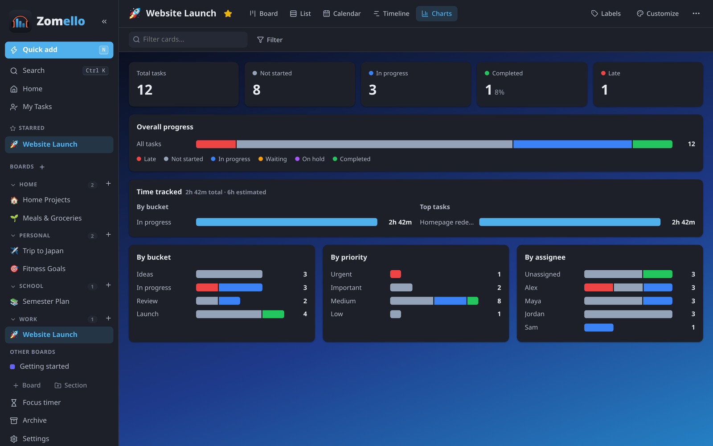
Task: Create a new Section in the sidebar
Action: point(71,385)
